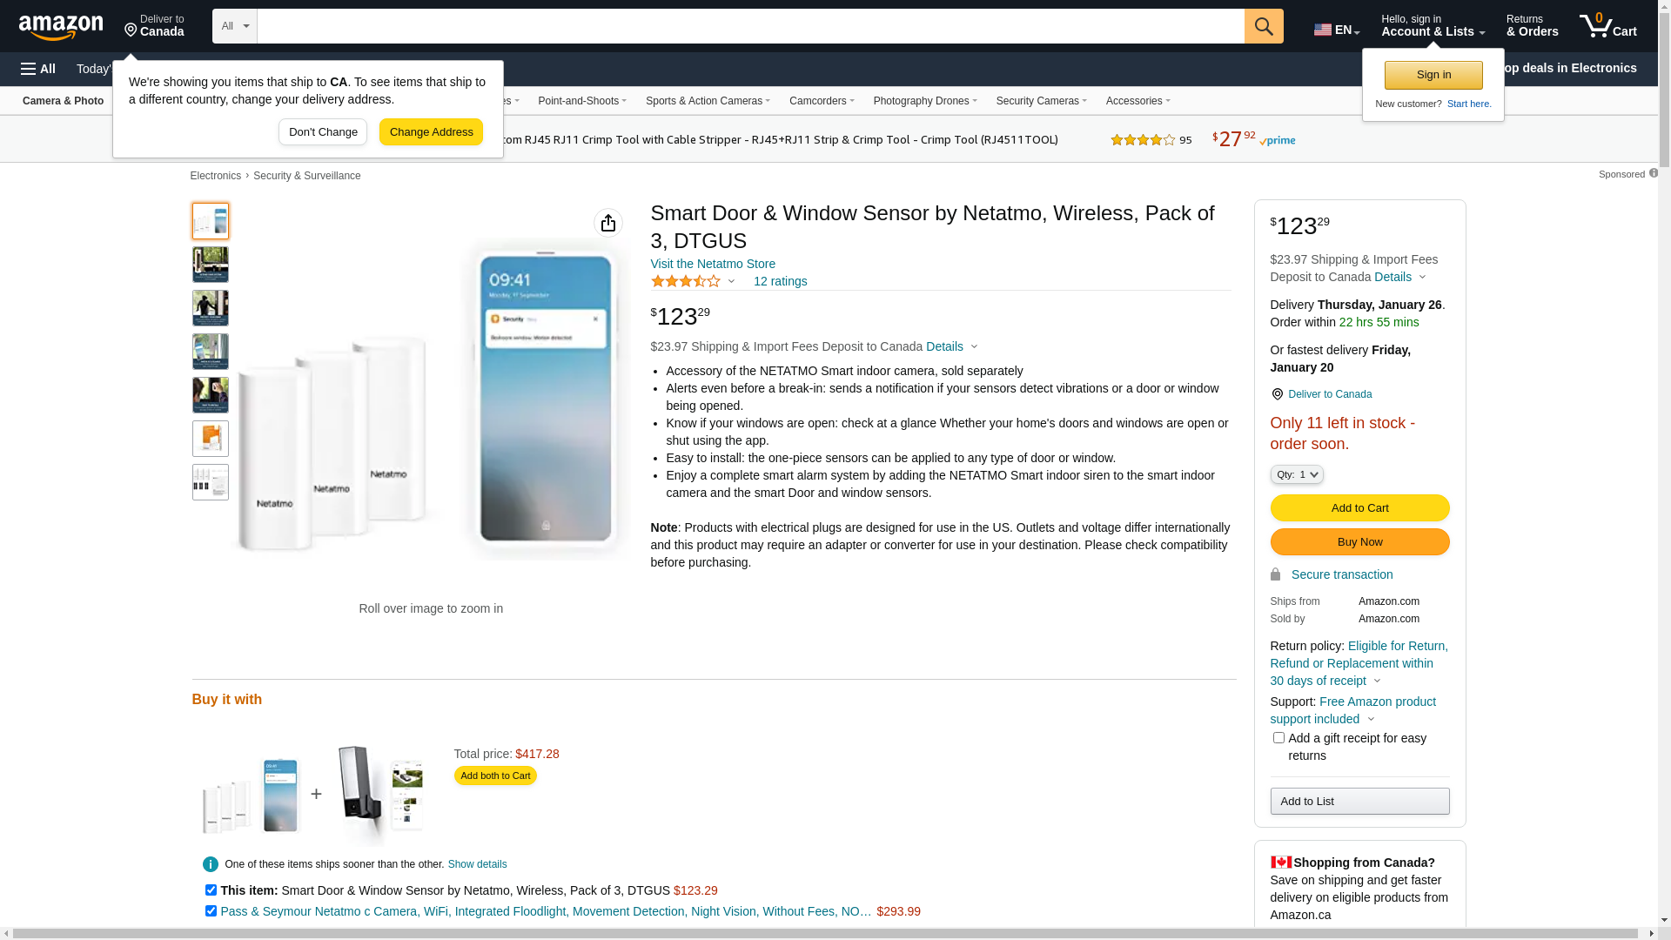Select the second product thumbnail image

point(211,265)
